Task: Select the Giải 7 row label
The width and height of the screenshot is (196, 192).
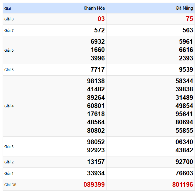Action: coord(9,30)
